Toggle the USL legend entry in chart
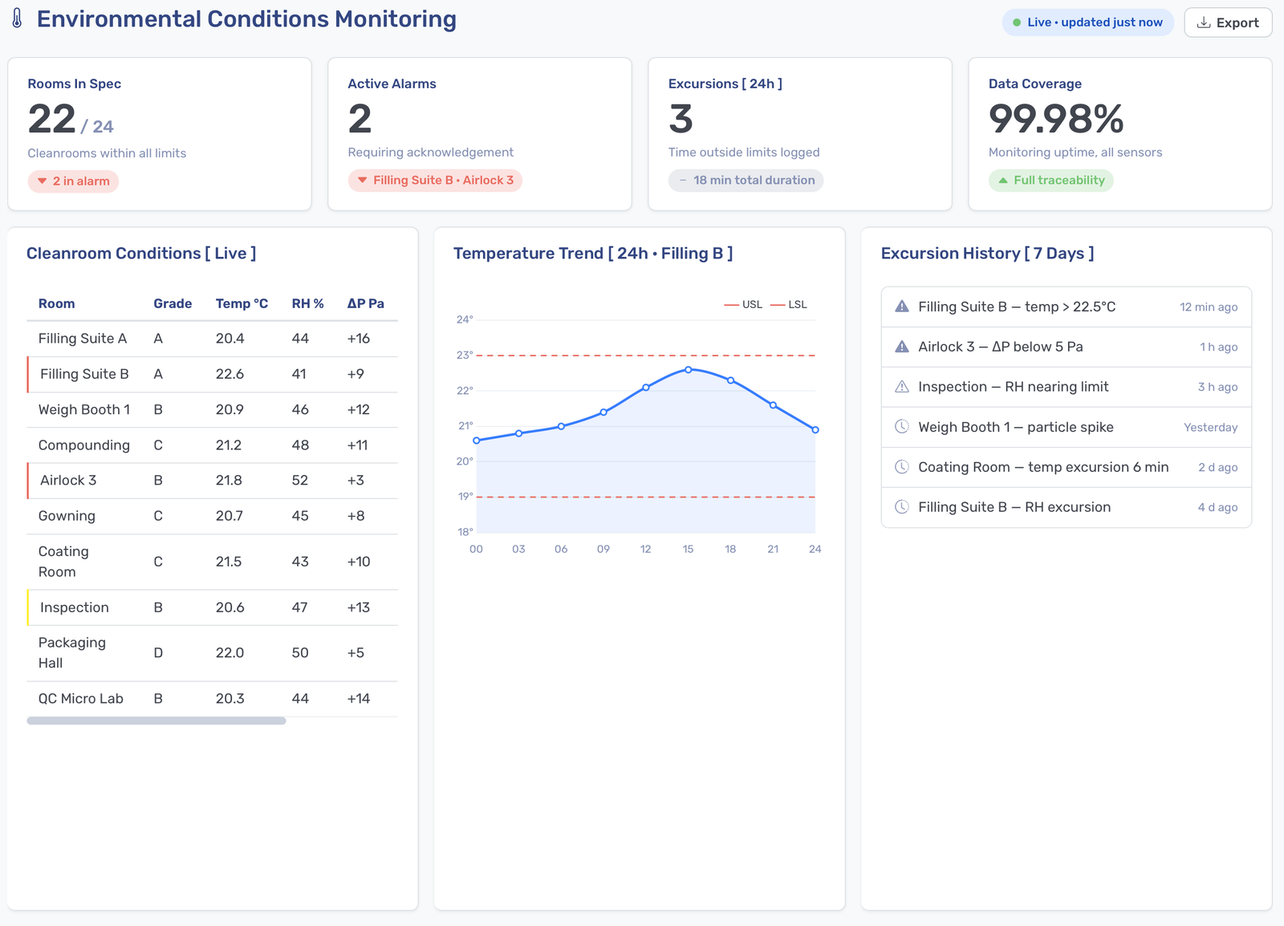 tap(743, 304)
